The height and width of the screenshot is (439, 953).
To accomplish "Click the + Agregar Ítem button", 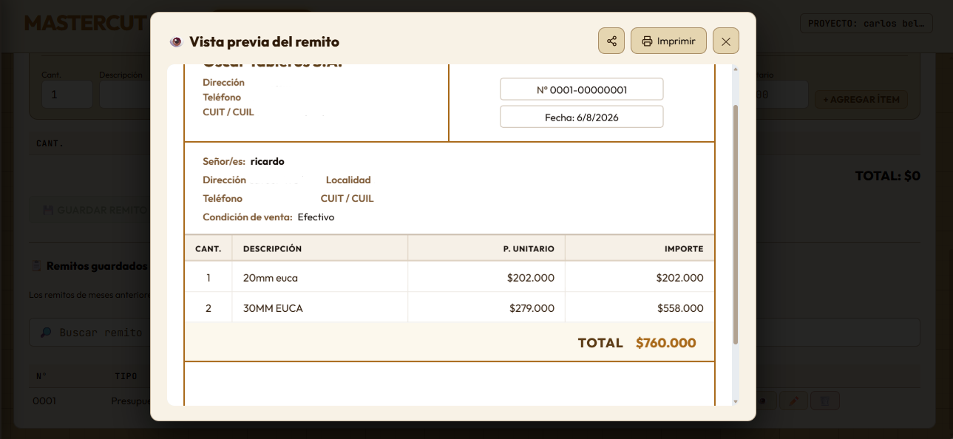I will (x=861, y=99).
